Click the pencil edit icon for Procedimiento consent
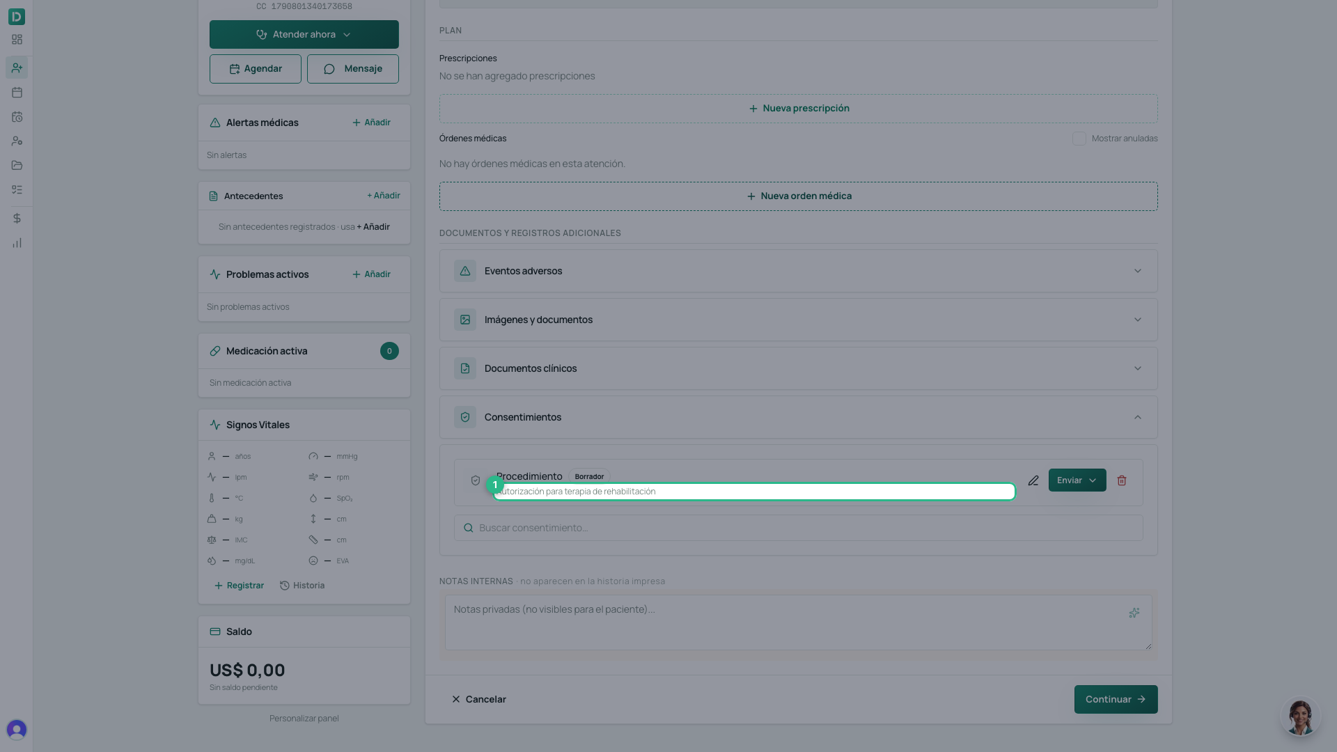 [x=1033, y=480]
